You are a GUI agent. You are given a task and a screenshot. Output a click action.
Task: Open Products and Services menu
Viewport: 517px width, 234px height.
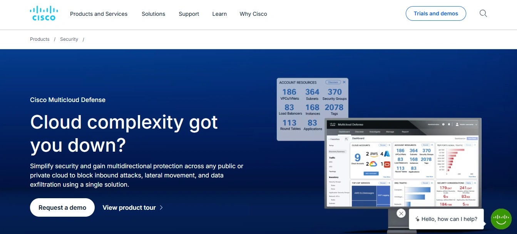click(99, 14)
